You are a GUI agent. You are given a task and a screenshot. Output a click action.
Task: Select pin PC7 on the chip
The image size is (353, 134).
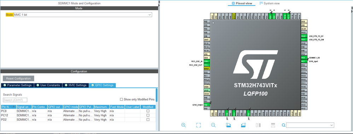[x=304, y=61]
